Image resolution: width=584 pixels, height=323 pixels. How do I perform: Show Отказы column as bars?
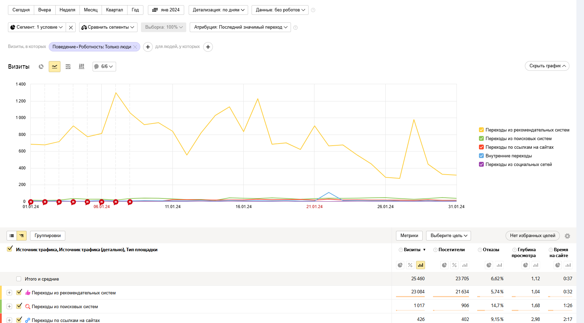[499, 265]
